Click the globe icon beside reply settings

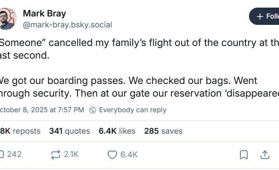(x=93, y=110)
